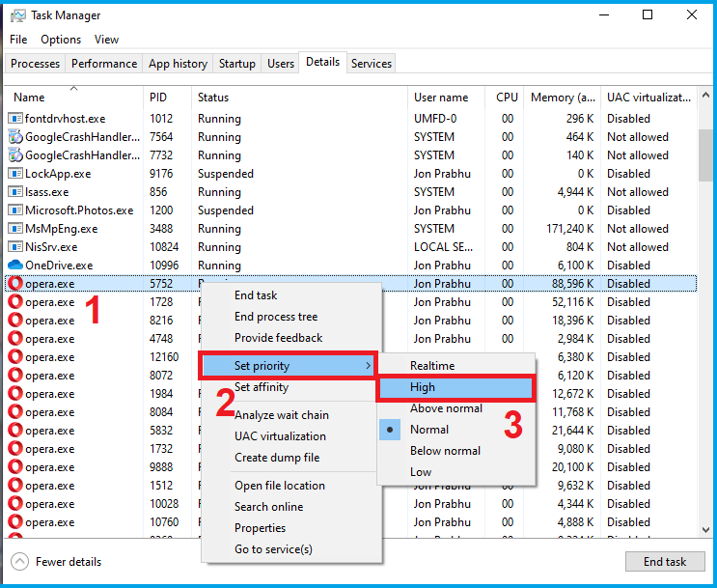Choose Create dump file
Screen dimensions: 717x588
291,457
